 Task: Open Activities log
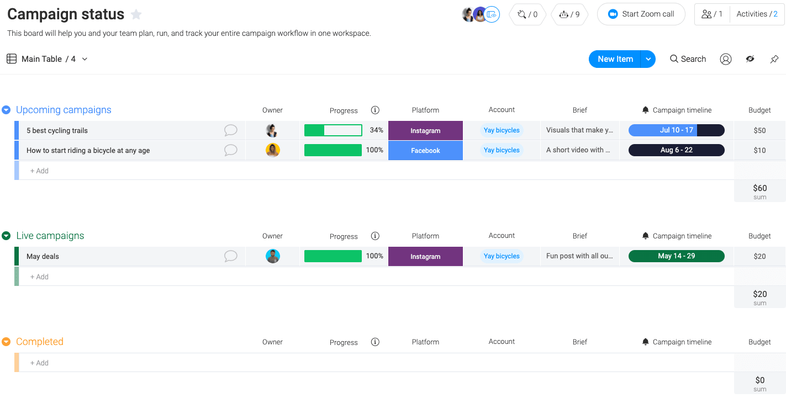coord(757,14)
